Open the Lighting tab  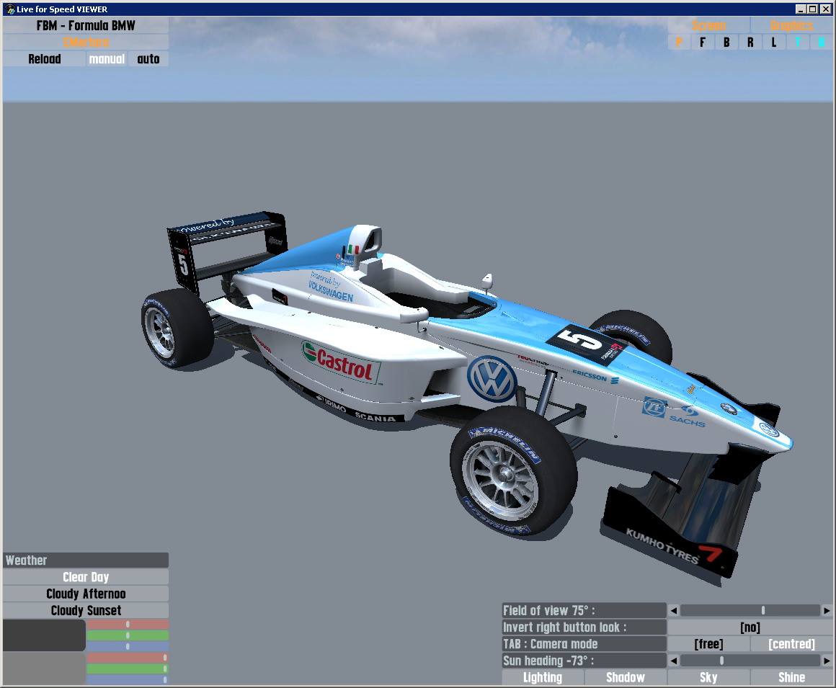[x=543, y=677]
